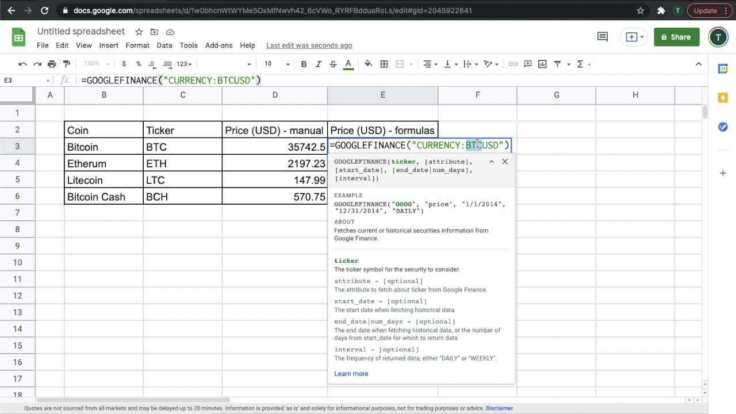This screenshot has height=414, width=736.
Task: Open the Help menu
Action: pos(247,45)
